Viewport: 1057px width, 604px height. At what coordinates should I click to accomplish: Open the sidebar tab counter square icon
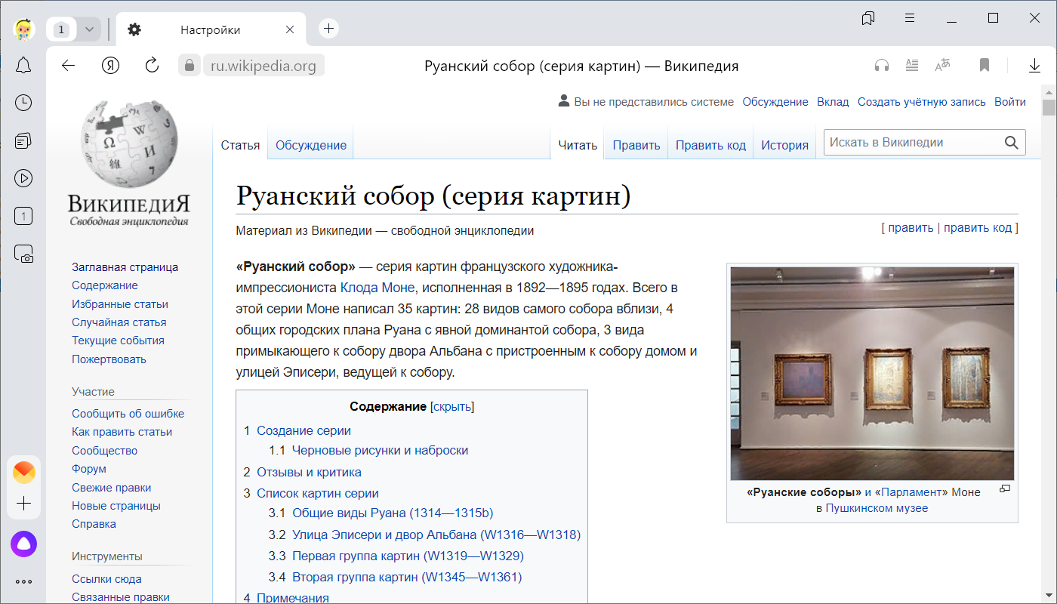(23, 217)
